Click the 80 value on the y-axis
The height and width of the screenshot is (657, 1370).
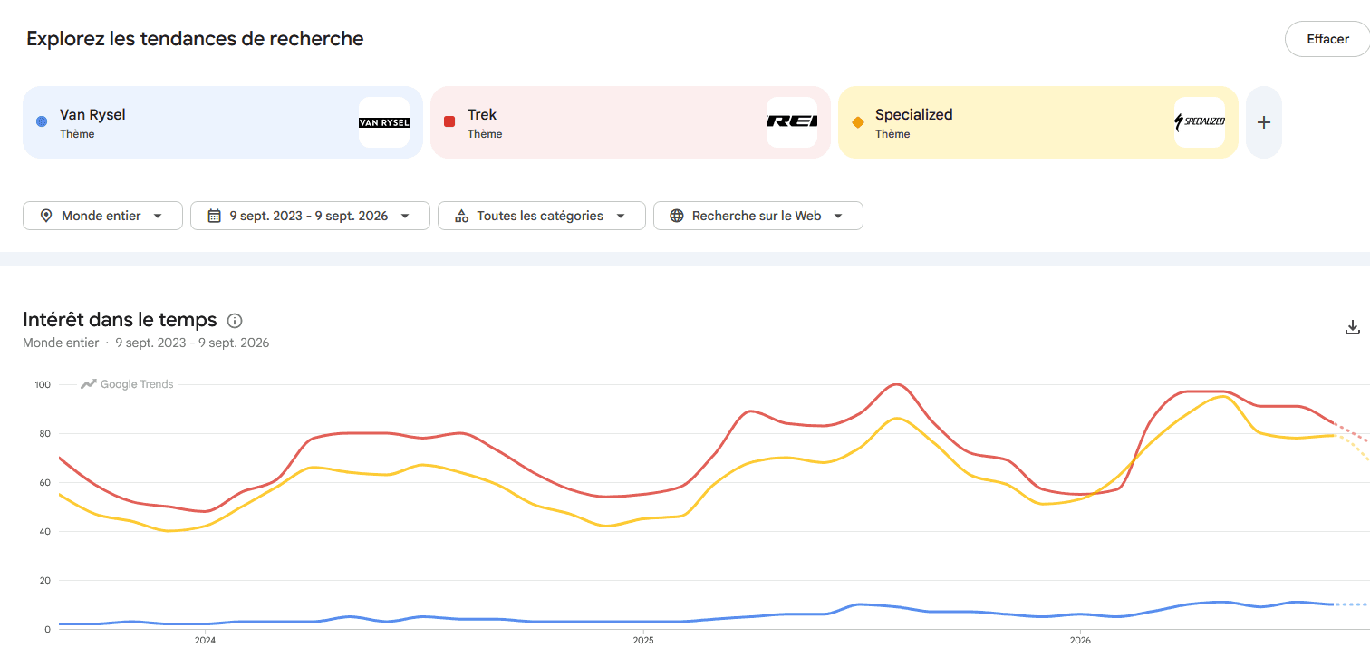click(x=44, y=434)
